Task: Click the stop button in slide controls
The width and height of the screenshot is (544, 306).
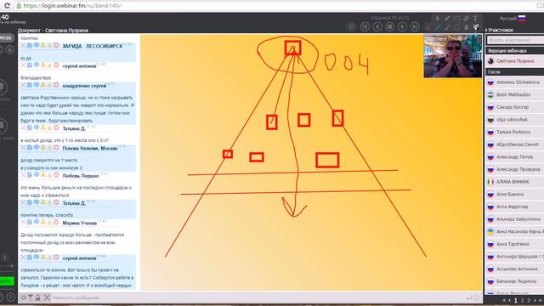Action: [389, 26]
